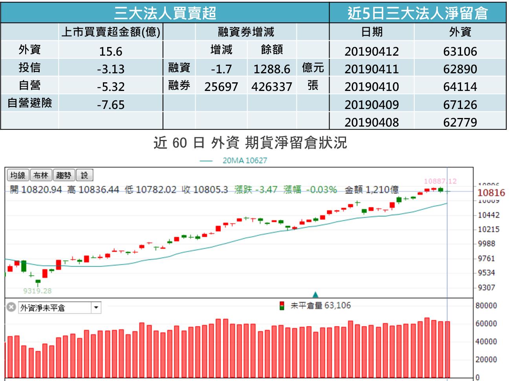
Task: Click the 億元 unit cell
Action: (313, 67)
